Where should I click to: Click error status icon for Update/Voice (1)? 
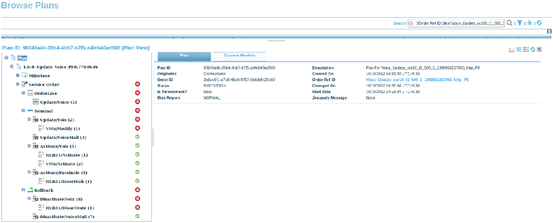click(x=138, y=102)
